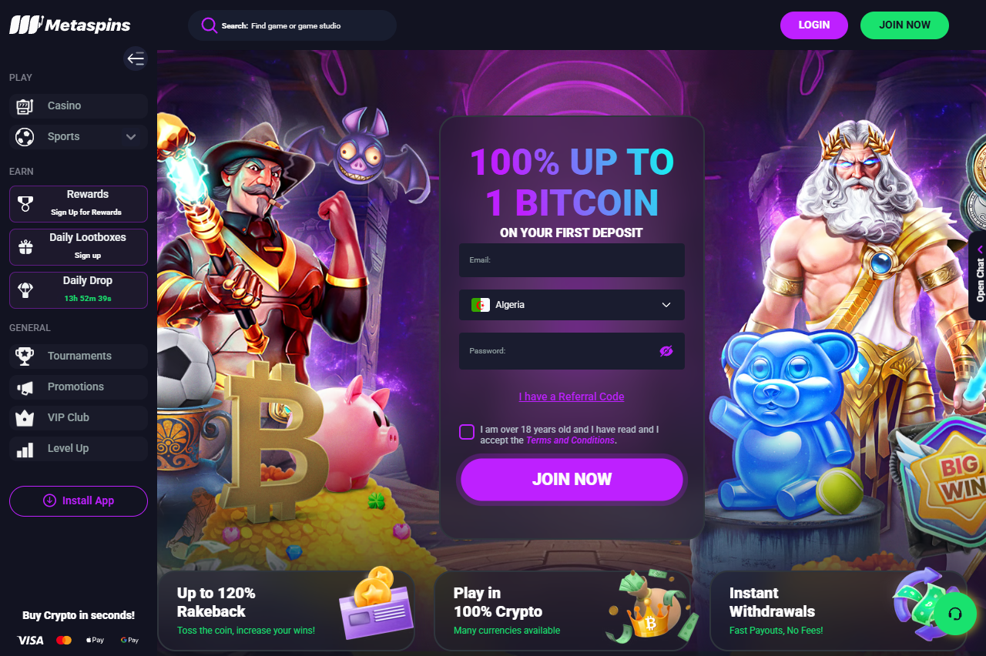Click the Sports soccer ball icon
Image resolution: width=986 pixels, height=656 pixels.
[x=25, y=137]
